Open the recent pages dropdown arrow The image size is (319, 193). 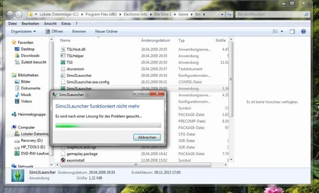click(x=25, y=14)
